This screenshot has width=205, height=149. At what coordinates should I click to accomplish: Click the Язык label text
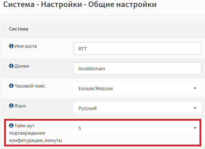pyautogui.click(x=20, y=106)
